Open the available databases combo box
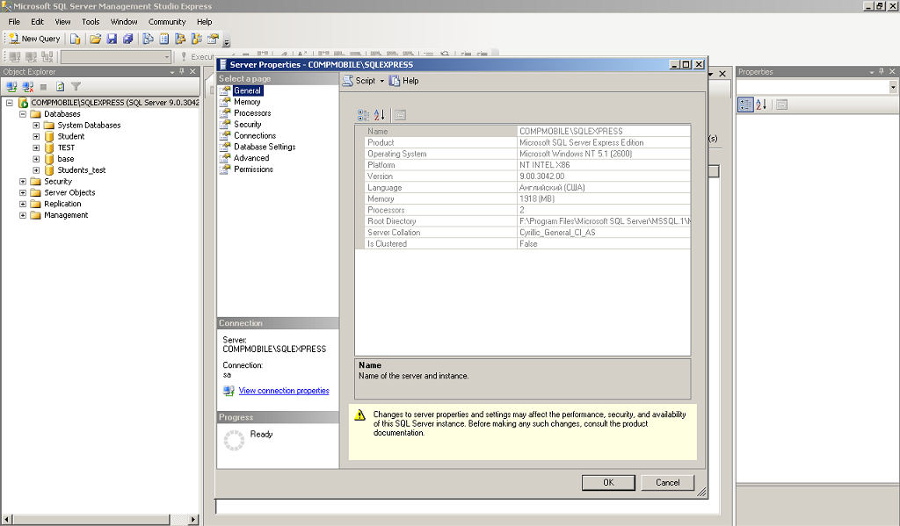Image resolution: width=900 pixels, height=526 pixels. (117, 57)
